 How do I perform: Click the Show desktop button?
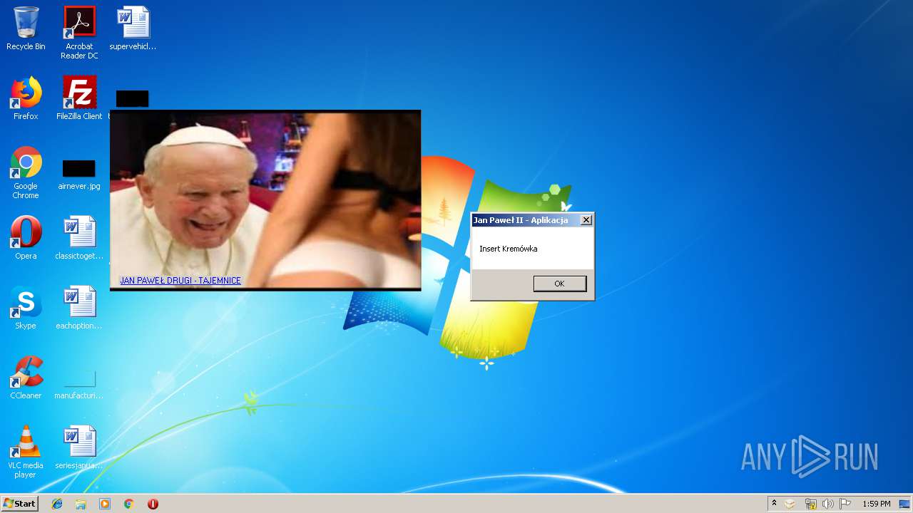(904, 504)
